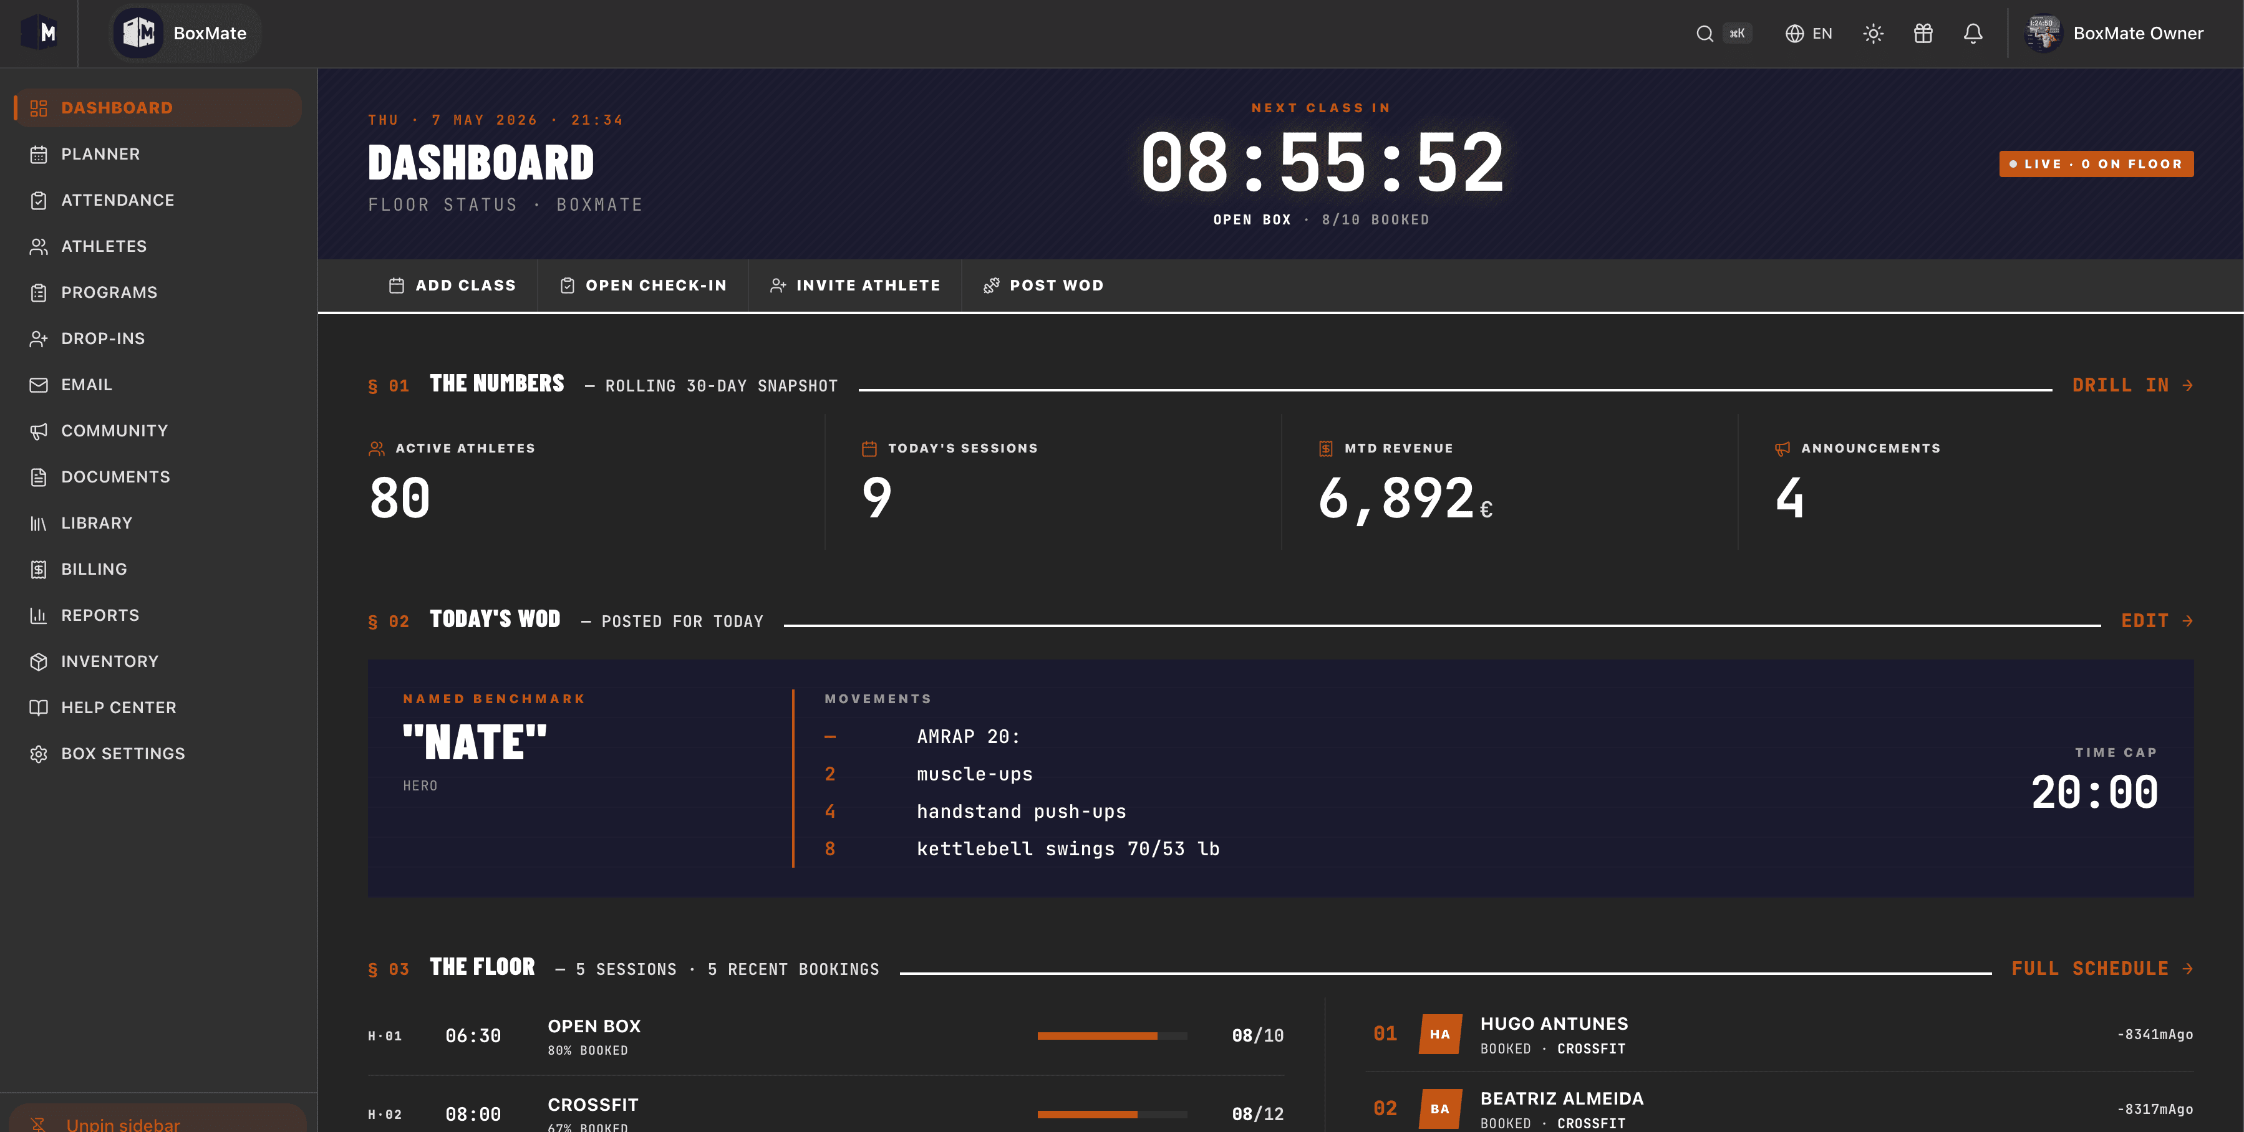
Task: Click the Edit link for Today's WOD
Action: (2156, 621)
